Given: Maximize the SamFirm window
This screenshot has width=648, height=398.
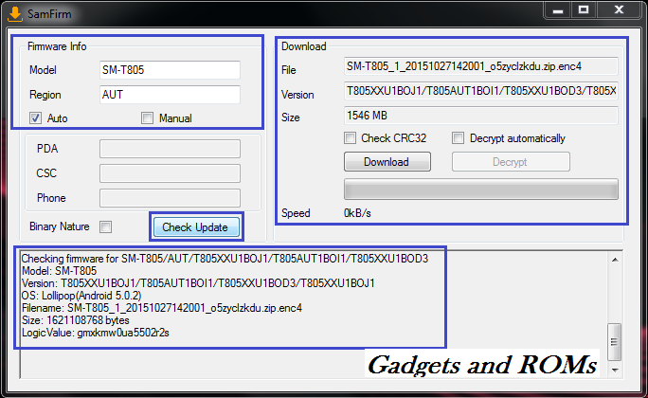Looking at the screenshot, I should tap(585, 9).
